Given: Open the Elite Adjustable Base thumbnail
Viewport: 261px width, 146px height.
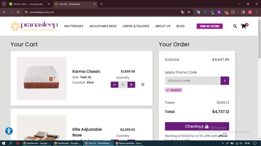Looking at the screenshot, I should [x=42, y=127].
